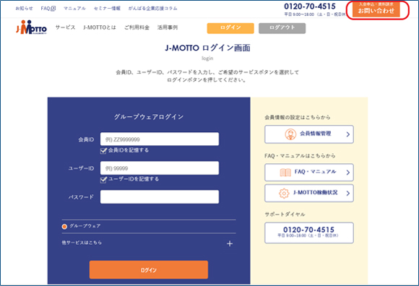Image resolution: width=419 pixels, height=286 pixels.
Task: Click the gray ログアウト header button
Action: coord(282,28)
